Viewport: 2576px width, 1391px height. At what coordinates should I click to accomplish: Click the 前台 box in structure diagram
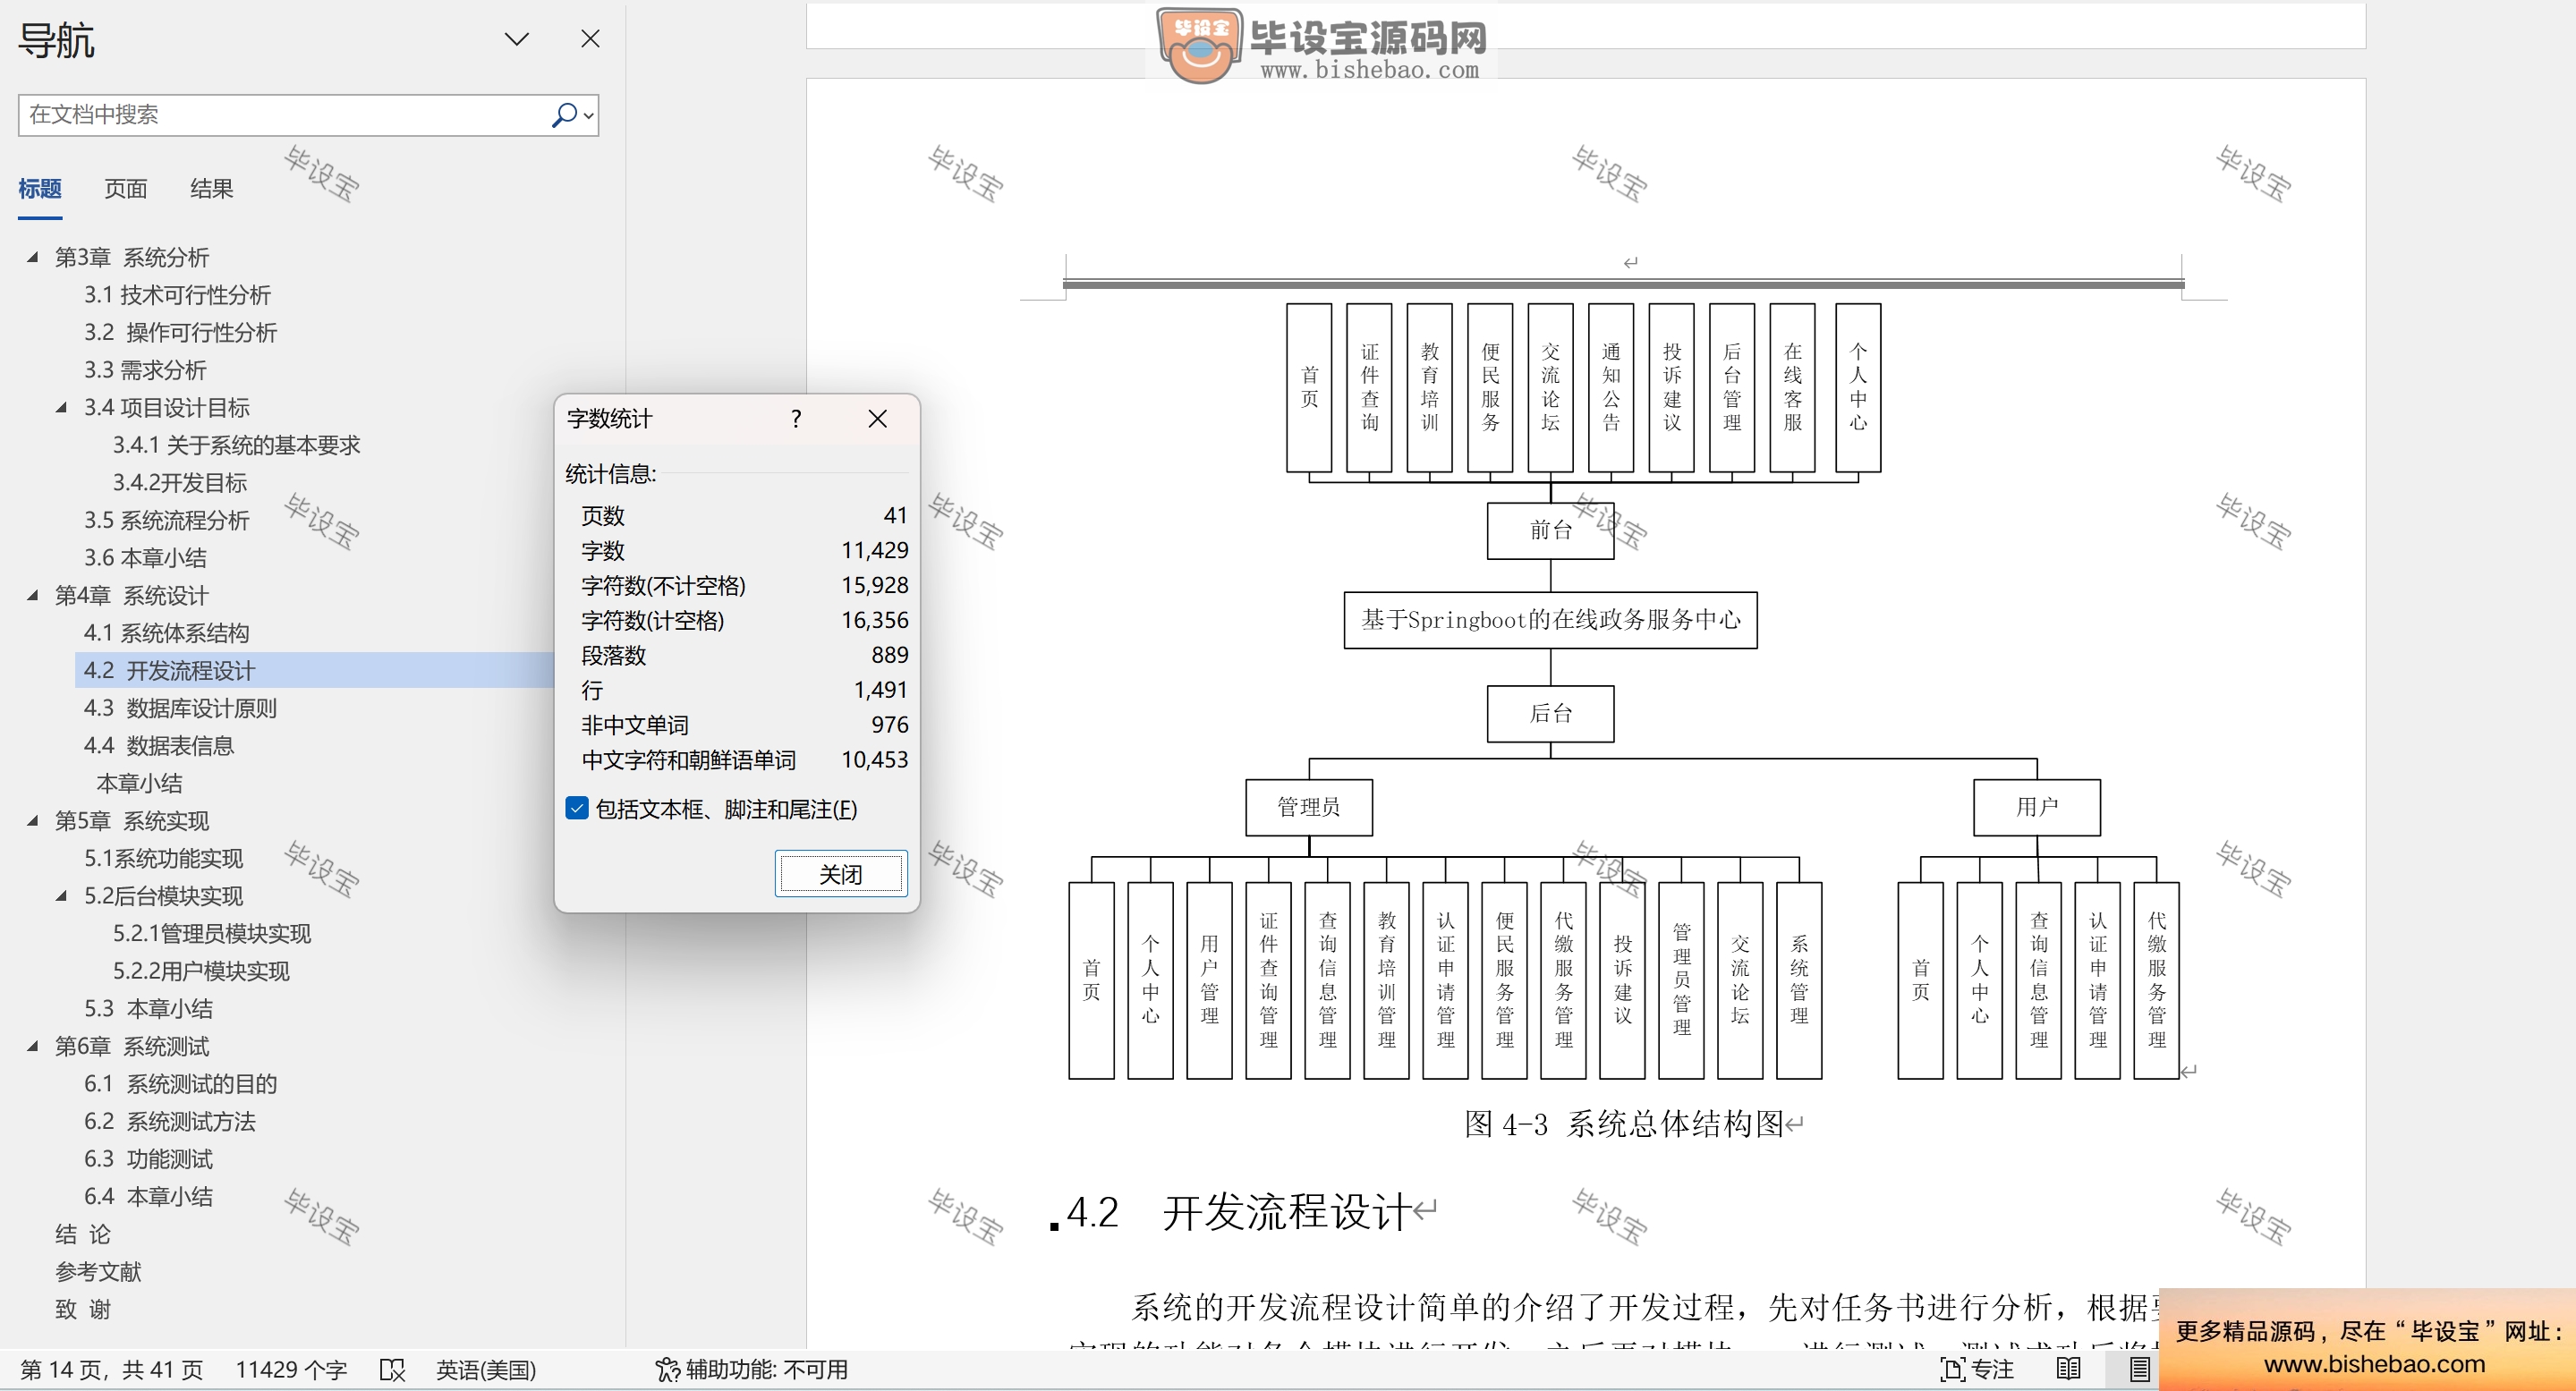coord(1550,530)
